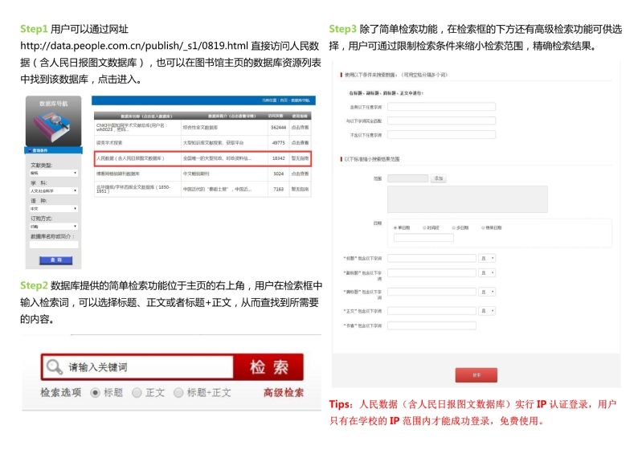Screen dimensions: 642x454
Task: Choose the 时间段 date radio button
Action: click(x=424, y=227)
